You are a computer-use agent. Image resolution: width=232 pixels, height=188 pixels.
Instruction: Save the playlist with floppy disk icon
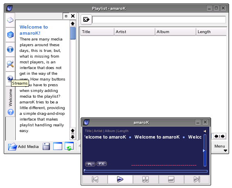tap(46, 146)
